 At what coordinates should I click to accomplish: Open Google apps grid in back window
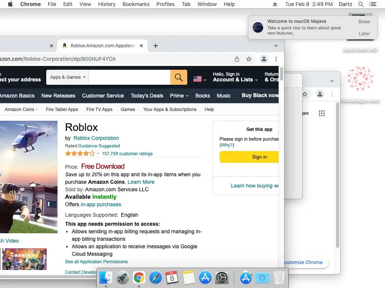[x=322, y=113]
